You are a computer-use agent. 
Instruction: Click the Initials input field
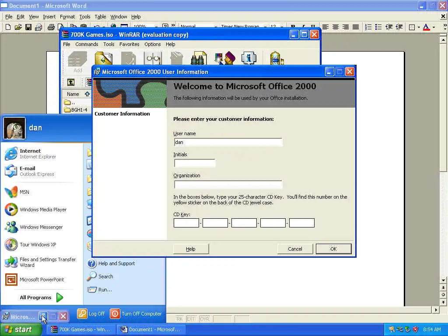195,163
